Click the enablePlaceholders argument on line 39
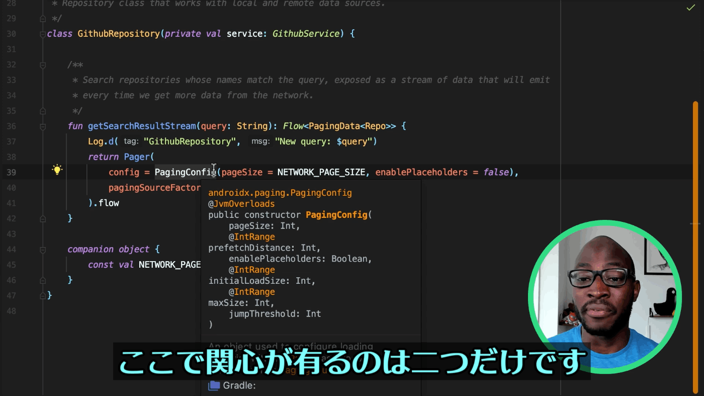The image size is (704, 396). (421, 172)
